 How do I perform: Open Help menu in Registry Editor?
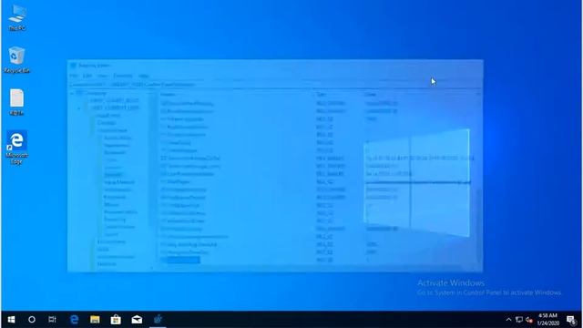click(x=144, y=76)
